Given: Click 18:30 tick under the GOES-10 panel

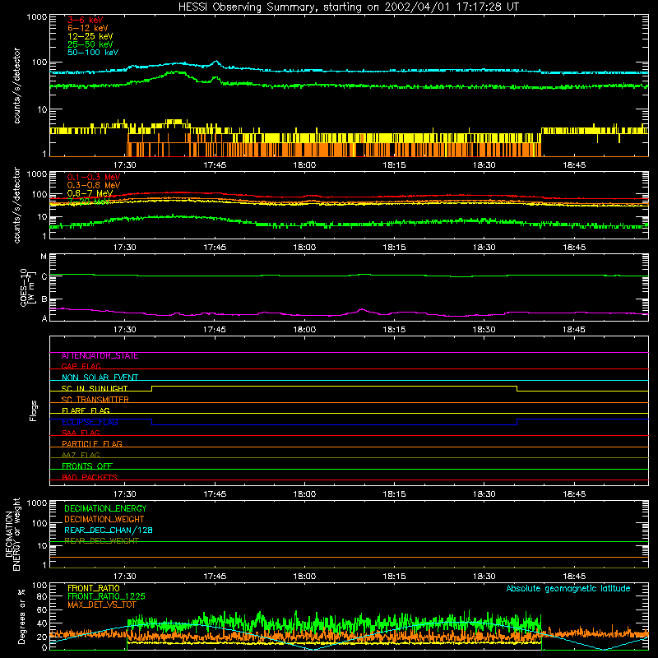Looking at the screenshot, I should [484, 330].
